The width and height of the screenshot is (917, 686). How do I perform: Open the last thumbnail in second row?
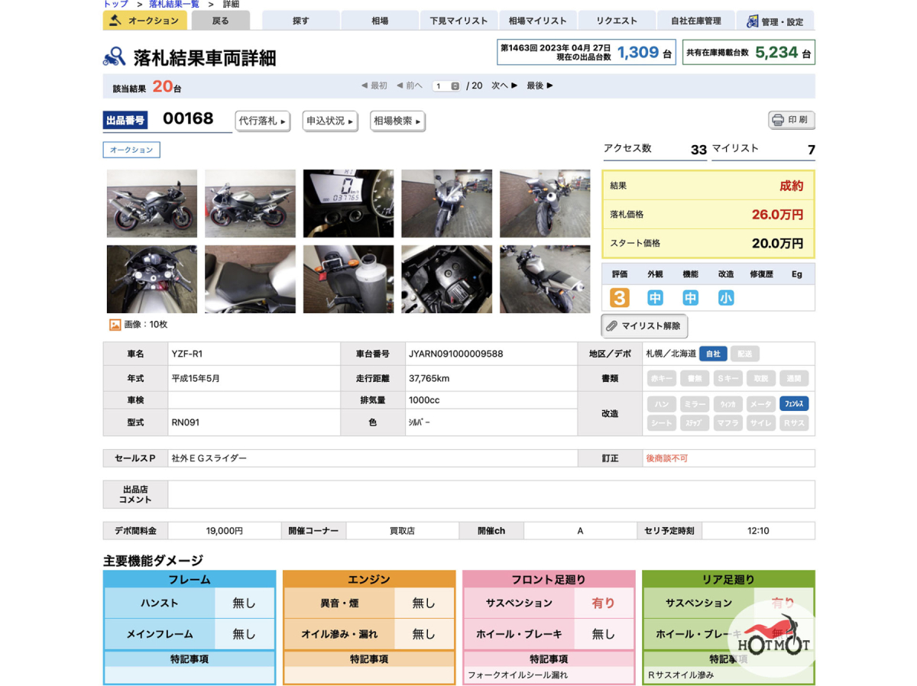pyautogui.click(x=545, y=279)
